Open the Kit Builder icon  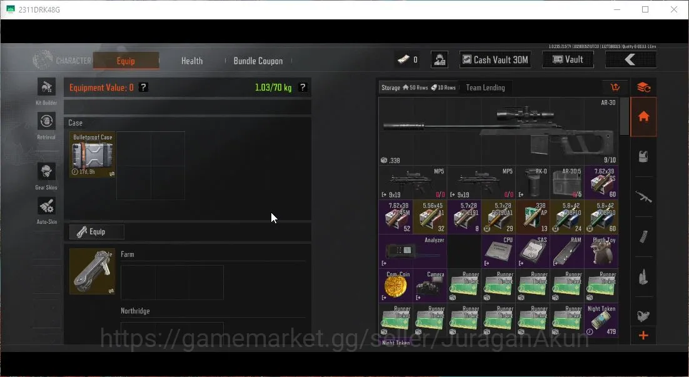pyautogui.click(x=46, y=87)
